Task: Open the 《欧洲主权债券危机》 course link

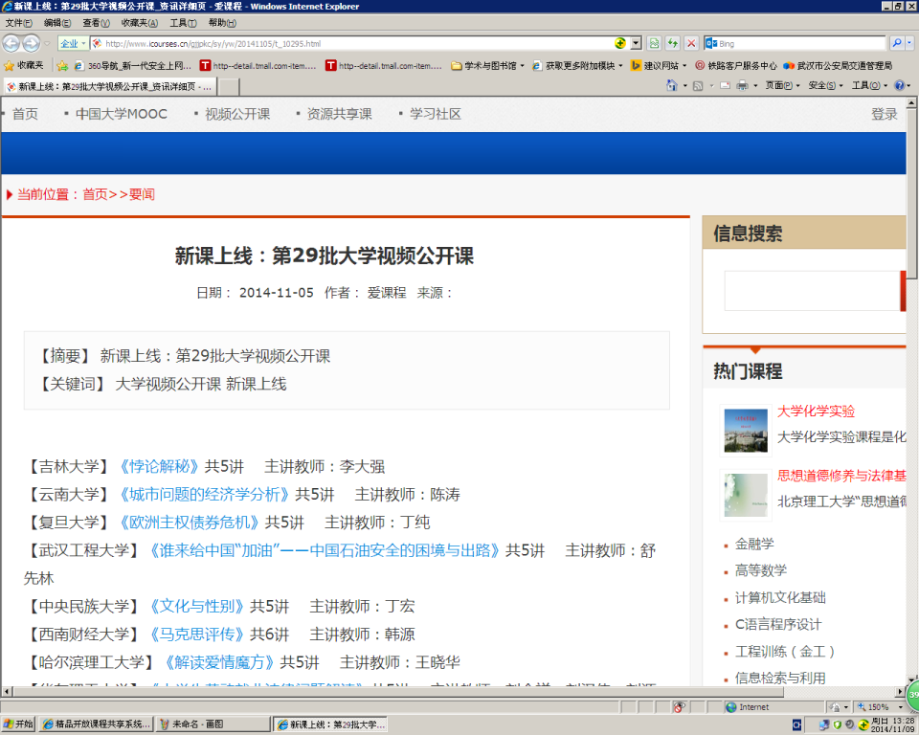Action: click(x=191, y=521)
